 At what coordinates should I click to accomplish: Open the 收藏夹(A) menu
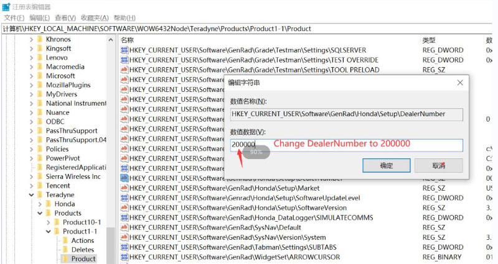[x=95, y=18]
